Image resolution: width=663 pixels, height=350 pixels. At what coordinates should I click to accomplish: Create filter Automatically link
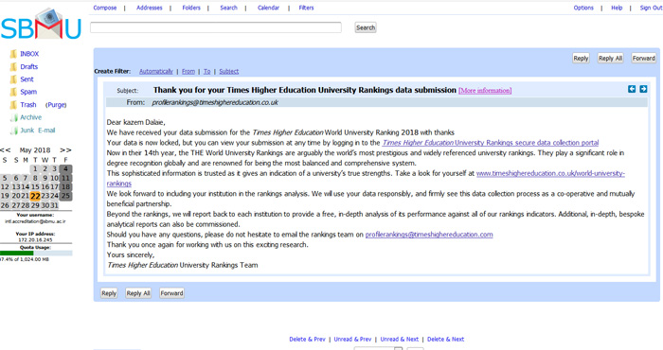[156, 71]
